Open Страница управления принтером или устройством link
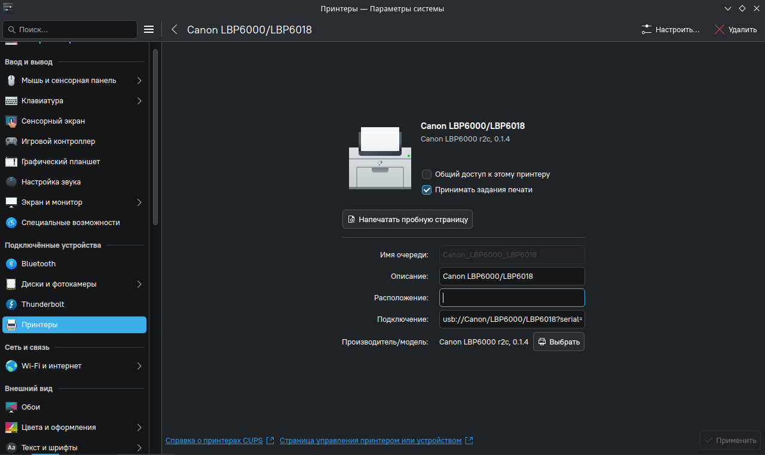Image resolution: width=765 pixels, height=455 pixels. click(371, 441)
